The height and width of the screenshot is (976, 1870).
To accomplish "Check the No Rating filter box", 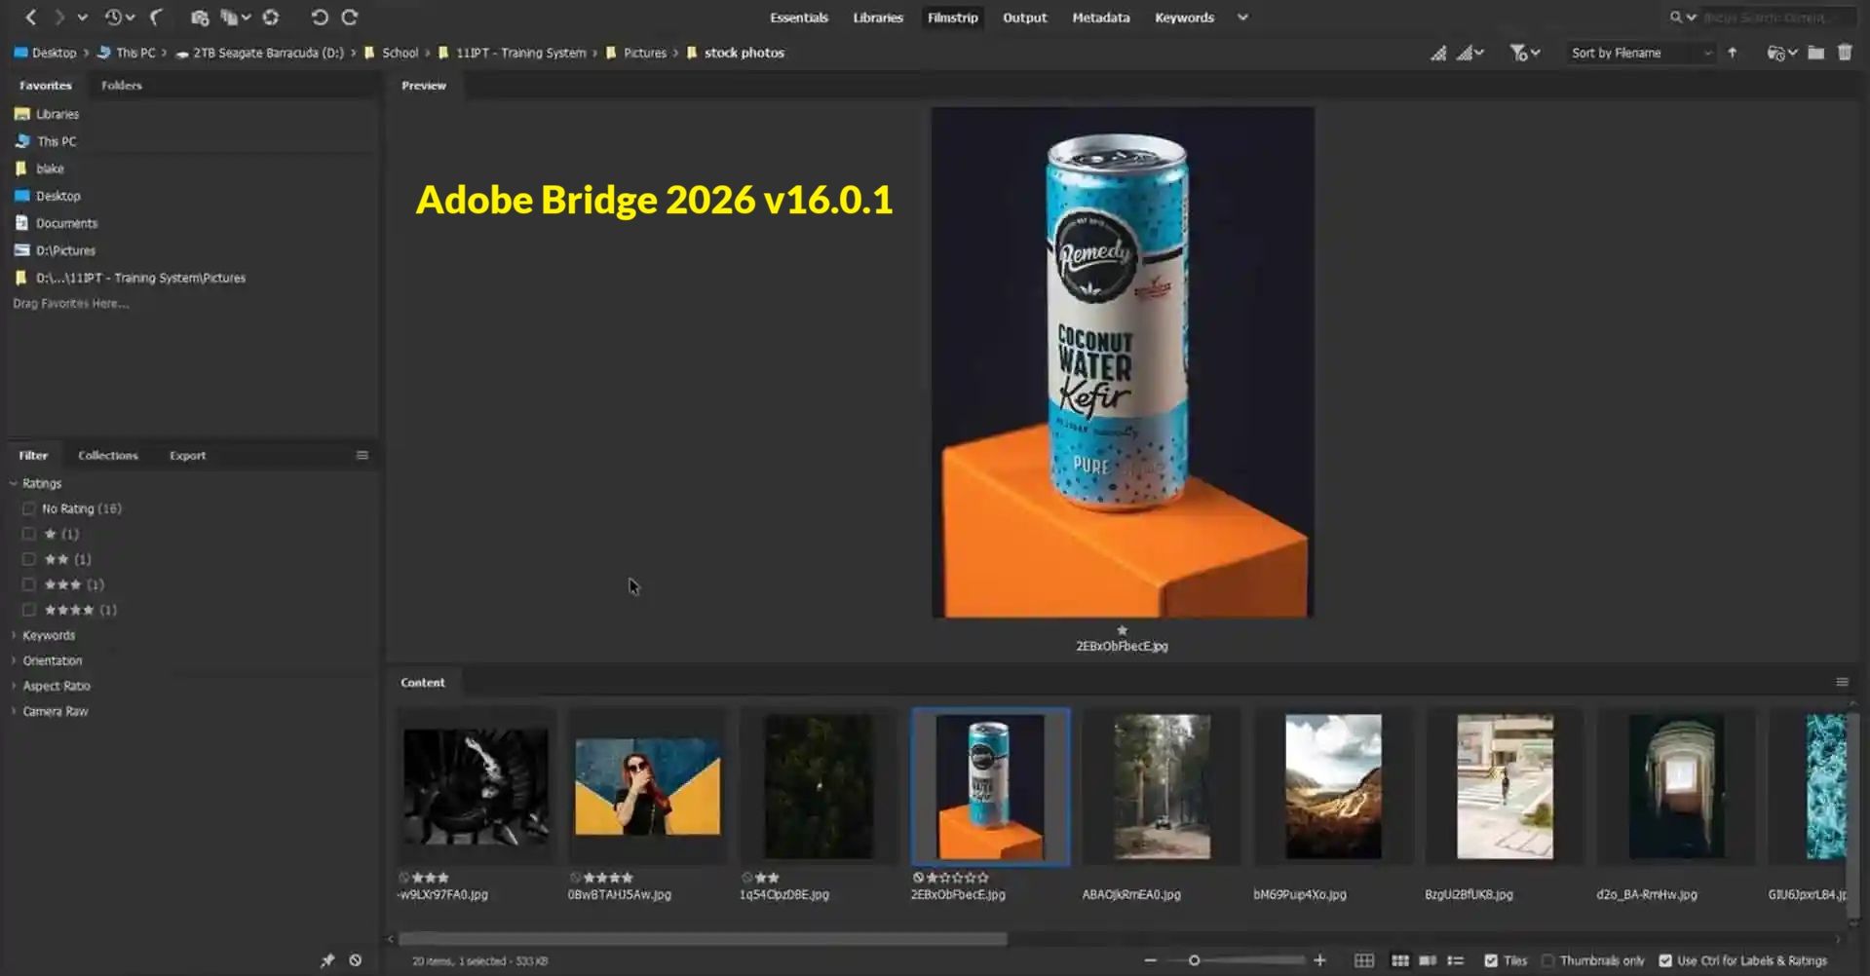I will pyautogui.click(x=29, y=508).
